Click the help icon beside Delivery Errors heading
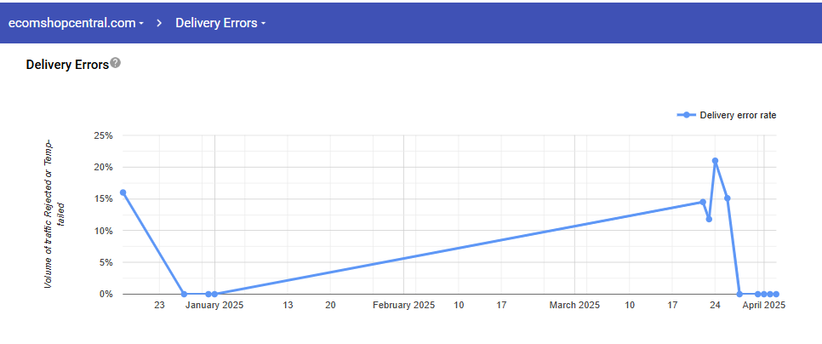This screenshot has height=344, width=822. (116, 64)
